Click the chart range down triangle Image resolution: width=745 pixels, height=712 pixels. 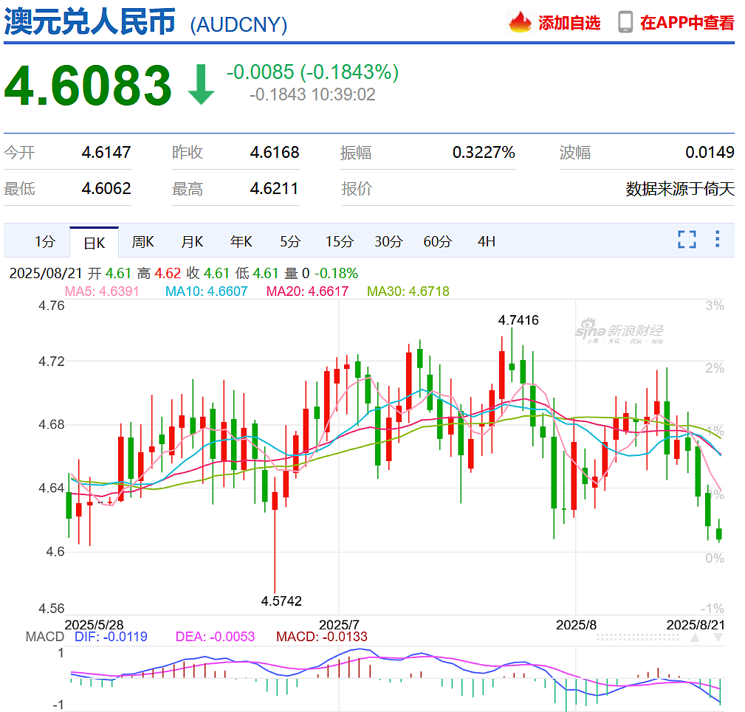point(718,637)
